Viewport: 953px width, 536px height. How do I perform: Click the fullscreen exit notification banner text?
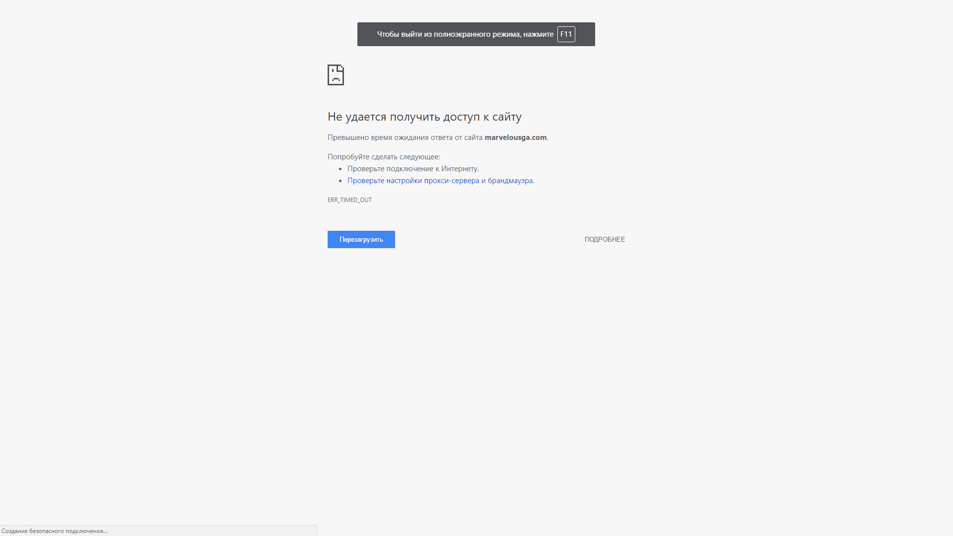point(465,34)
